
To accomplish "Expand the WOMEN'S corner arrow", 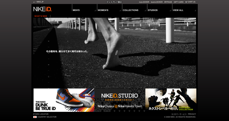I will click(120, 11).
